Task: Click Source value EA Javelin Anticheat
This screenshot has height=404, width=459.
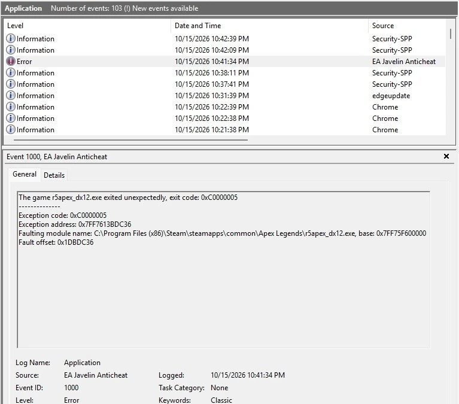Action: click(x=96, y=375)
